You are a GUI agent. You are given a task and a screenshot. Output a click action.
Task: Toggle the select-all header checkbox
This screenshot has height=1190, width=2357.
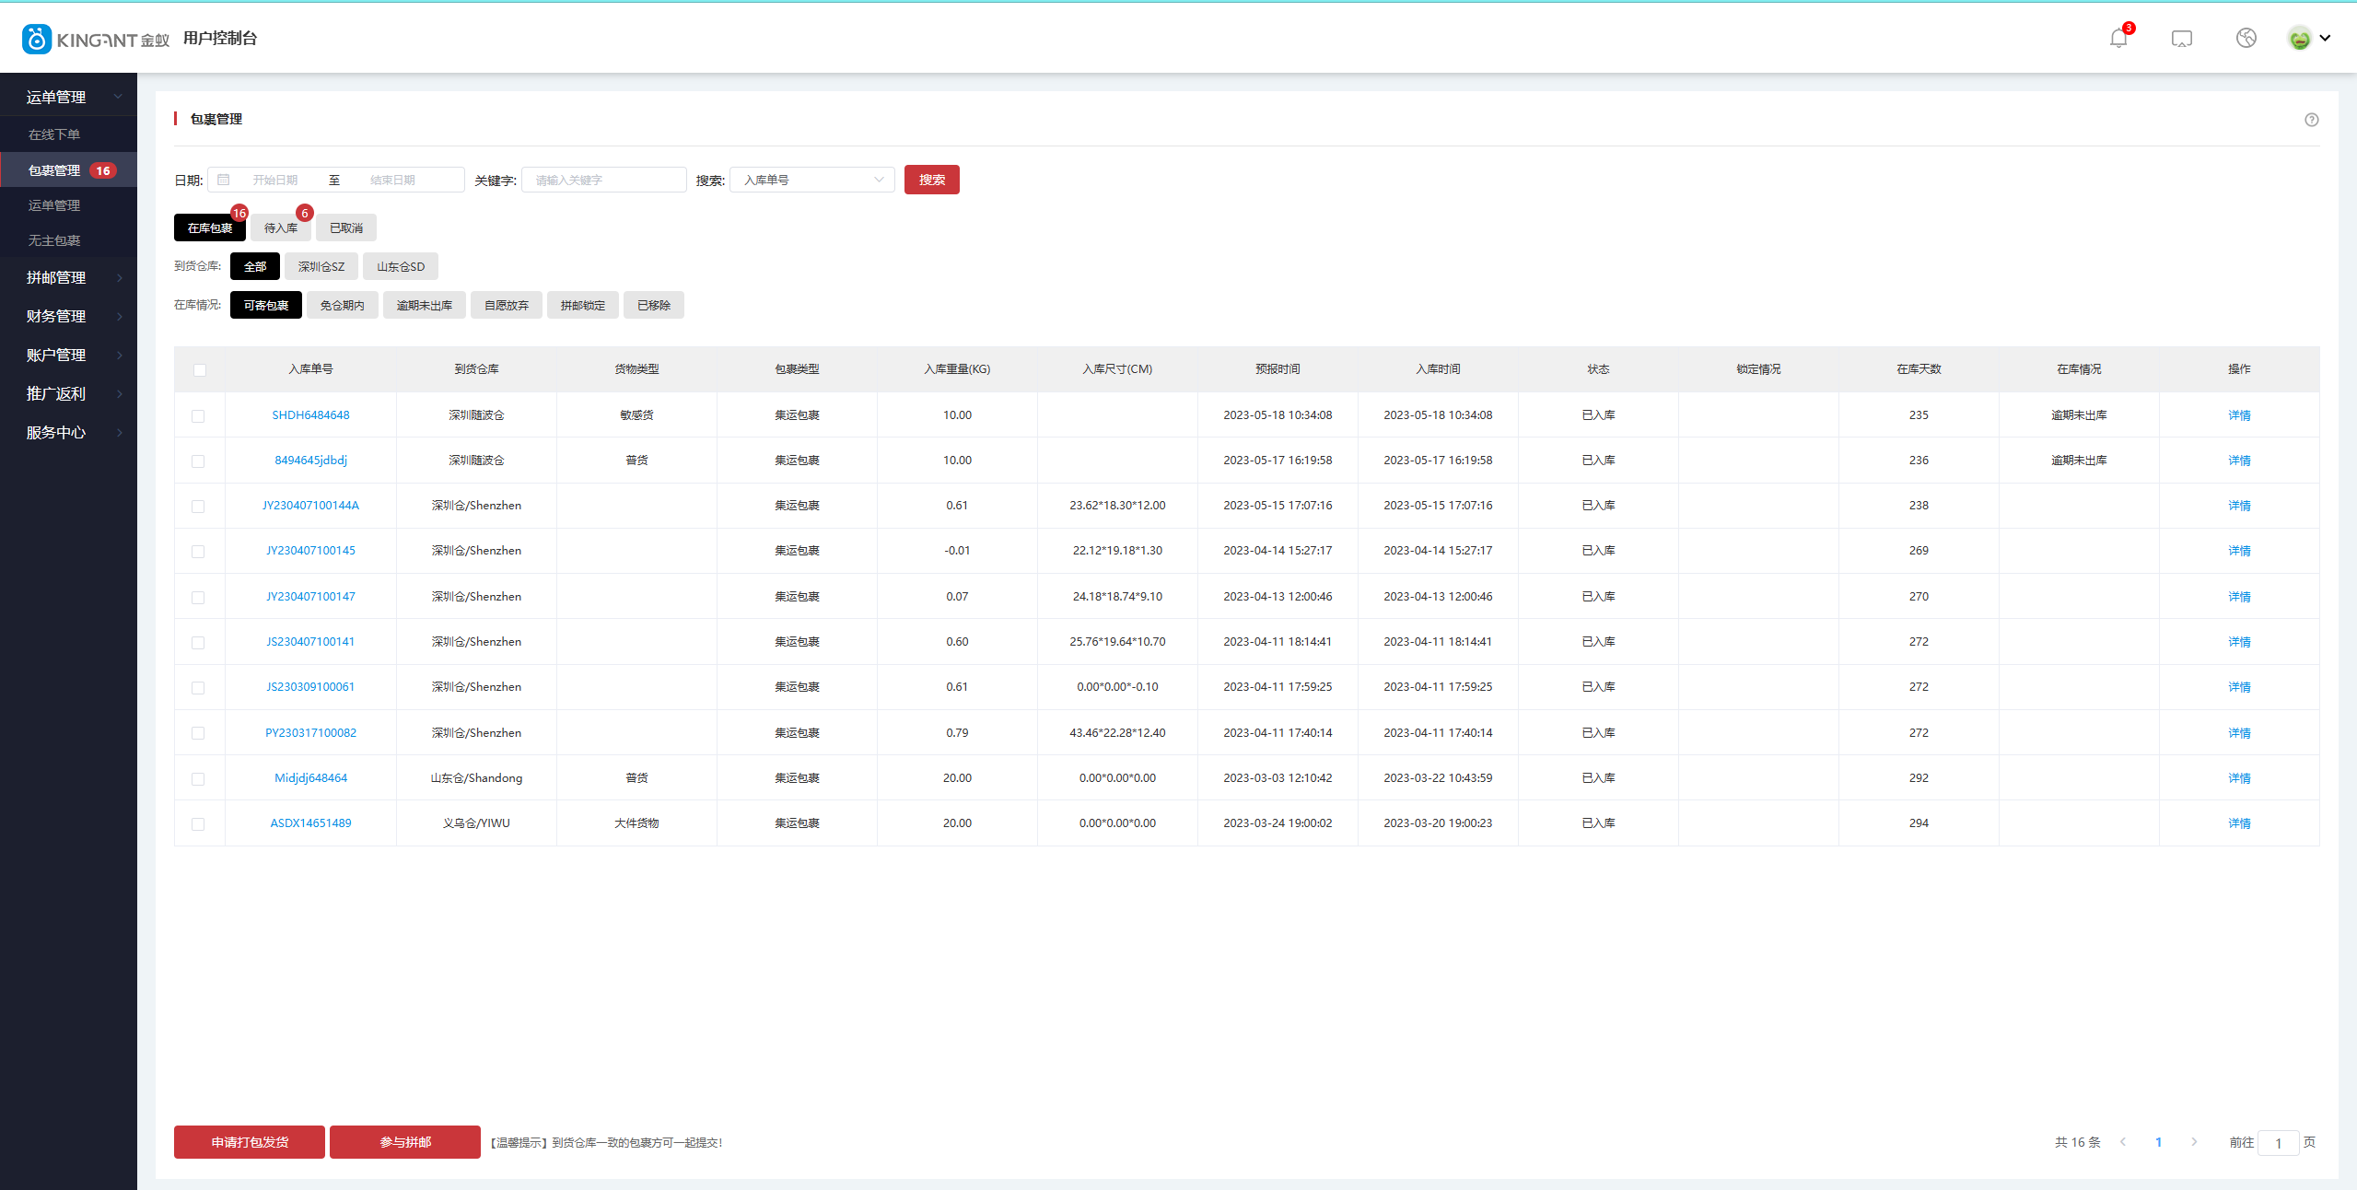(200, 370)
